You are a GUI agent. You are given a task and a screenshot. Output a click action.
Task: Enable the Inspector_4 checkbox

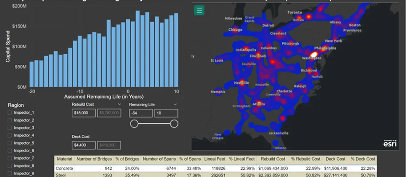(10, 135)
